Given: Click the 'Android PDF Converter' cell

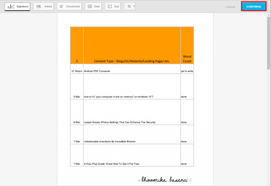Looking at the screenshot, I should click(132, 69).
